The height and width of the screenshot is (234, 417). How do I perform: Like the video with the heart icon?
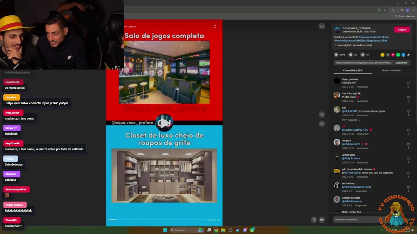[337, 55]
